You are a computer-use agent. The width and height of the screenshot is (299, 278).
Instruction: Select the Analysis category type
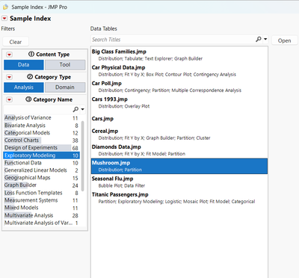point(24,87)
